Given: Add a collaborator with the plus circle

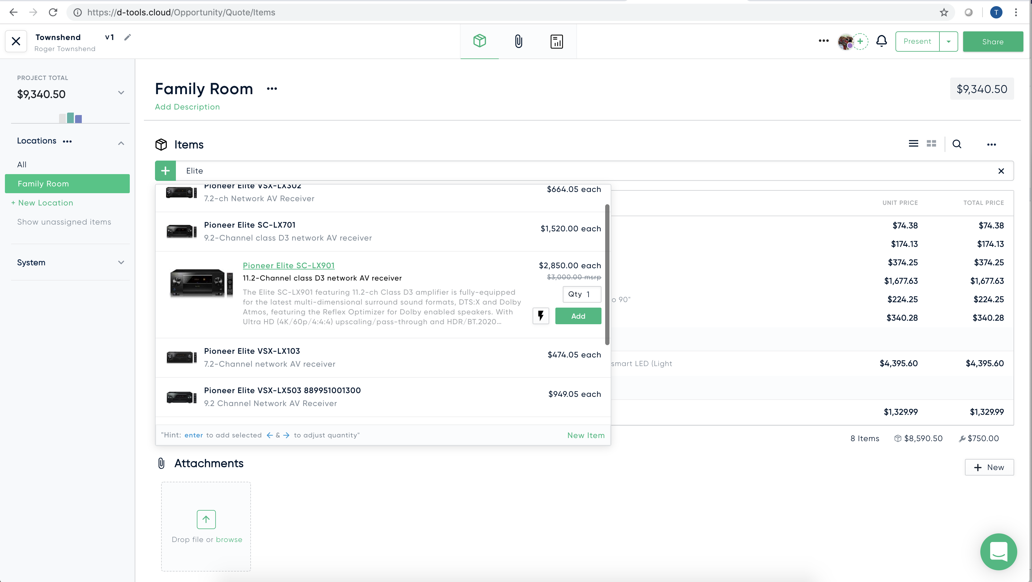Looking at the screenshot, I should coord(860,41).
